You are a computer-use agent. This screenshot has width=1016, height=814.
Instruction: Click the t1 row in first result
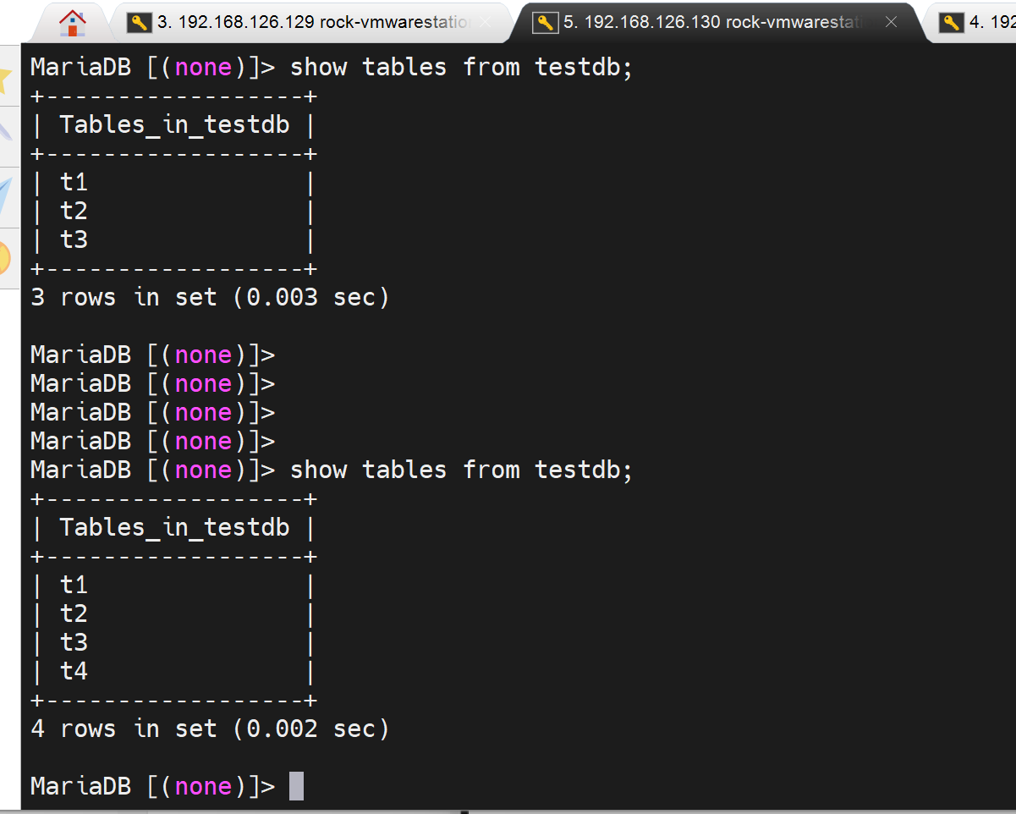pyautogui.click(x=74, y=182)
